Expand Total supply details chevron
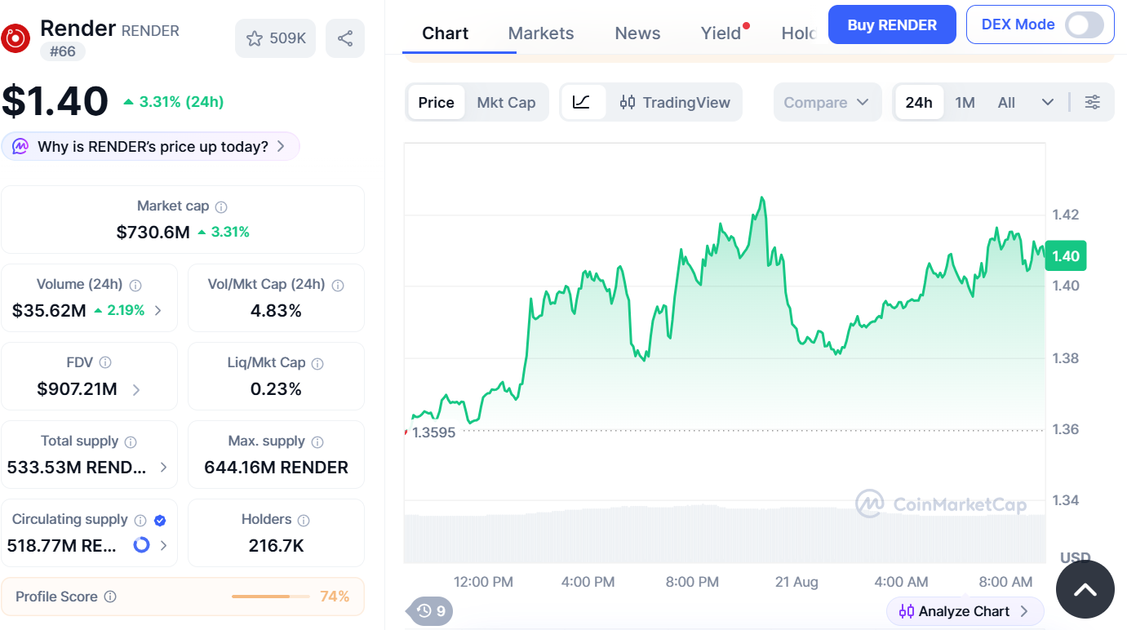The height and width of the screenshot is (630, 1127). (164, 468)
